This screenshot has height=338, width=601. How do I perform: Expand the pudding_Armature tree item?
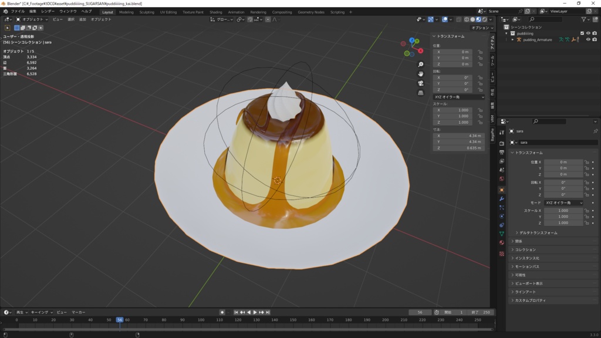pos(512,40)
